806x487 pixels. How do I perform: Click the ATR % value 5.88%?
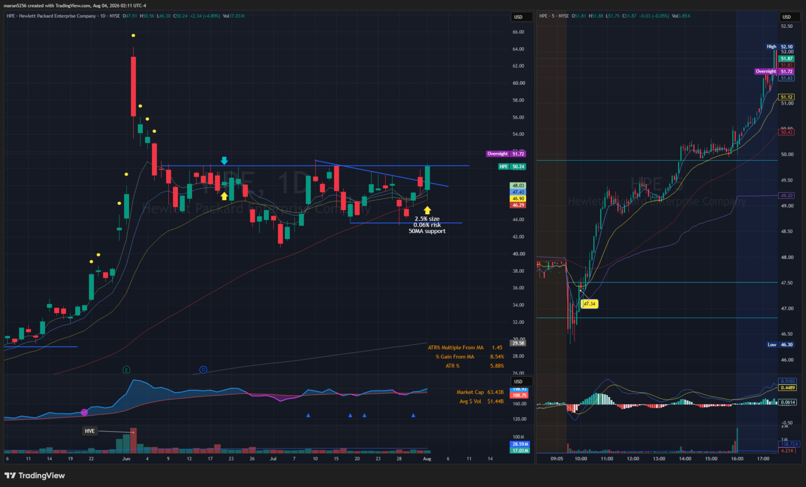pos(497,366)
